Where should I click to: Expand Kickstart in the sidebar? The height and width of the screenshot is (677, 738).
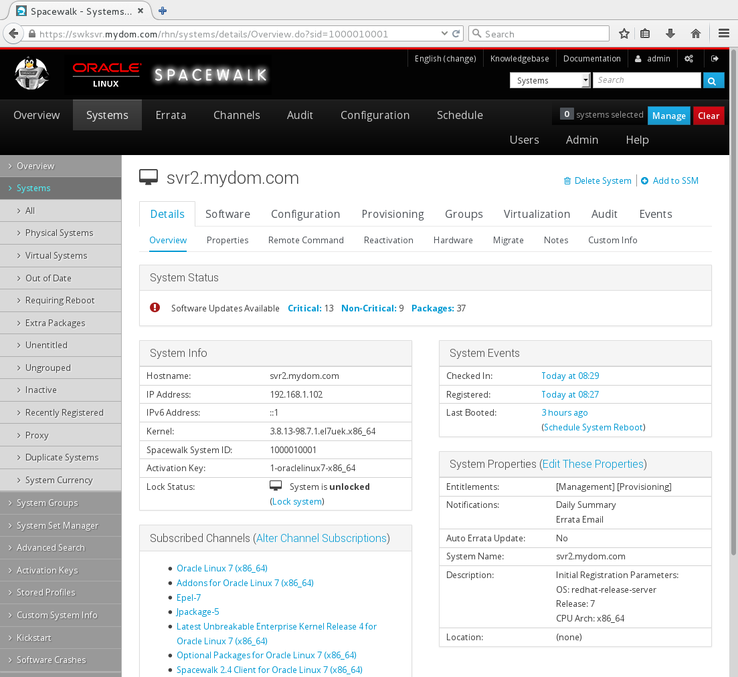pyautogui.click(x=61, y=638)
